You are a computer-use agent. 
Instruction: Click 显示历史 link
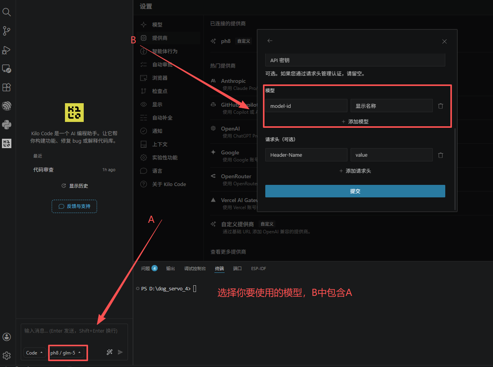75,186
